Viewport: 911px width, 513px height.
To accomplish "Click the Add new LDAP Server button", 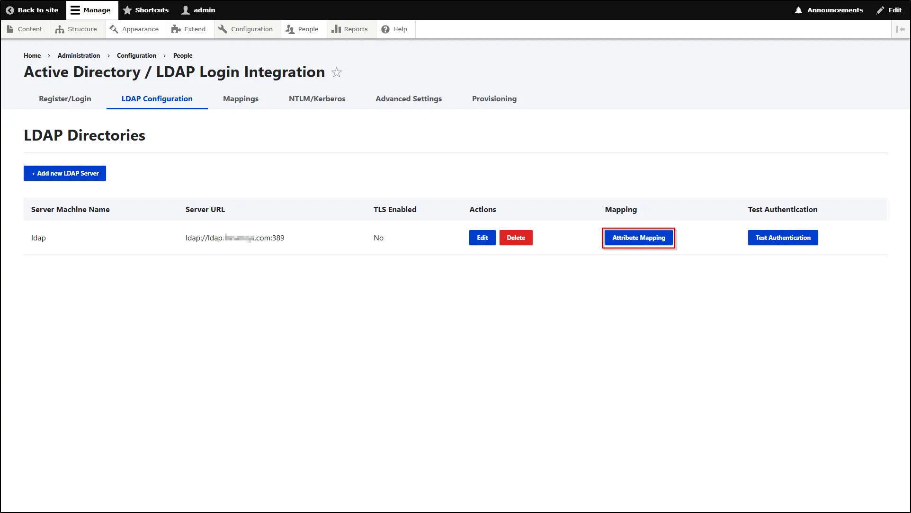I will click(64, 173).
